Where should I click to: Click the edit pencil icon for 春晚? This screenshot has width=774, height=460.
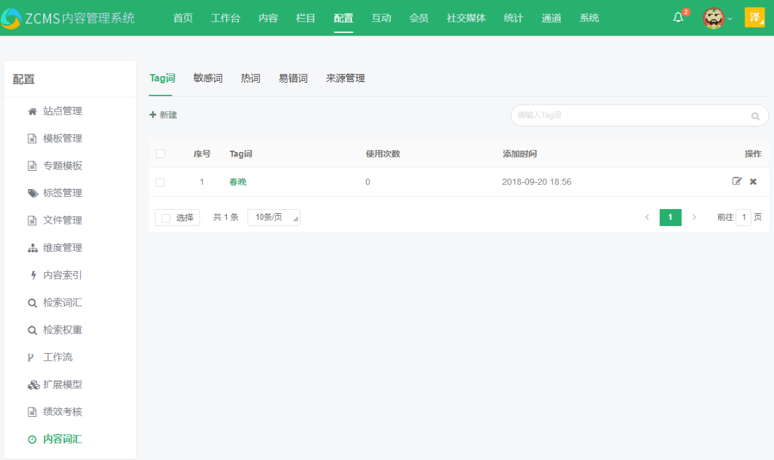point(738,182)
